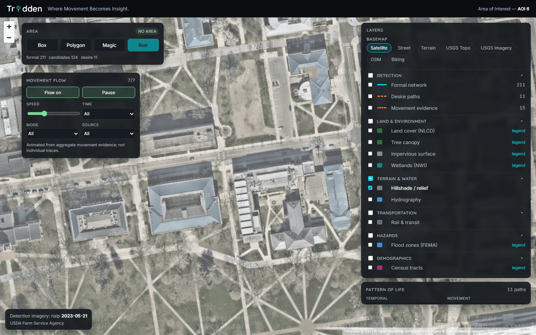Toggle the TRANSPORTATION group checkbox
This screenshot has width=536, height=335.
[x=370, y=213]
